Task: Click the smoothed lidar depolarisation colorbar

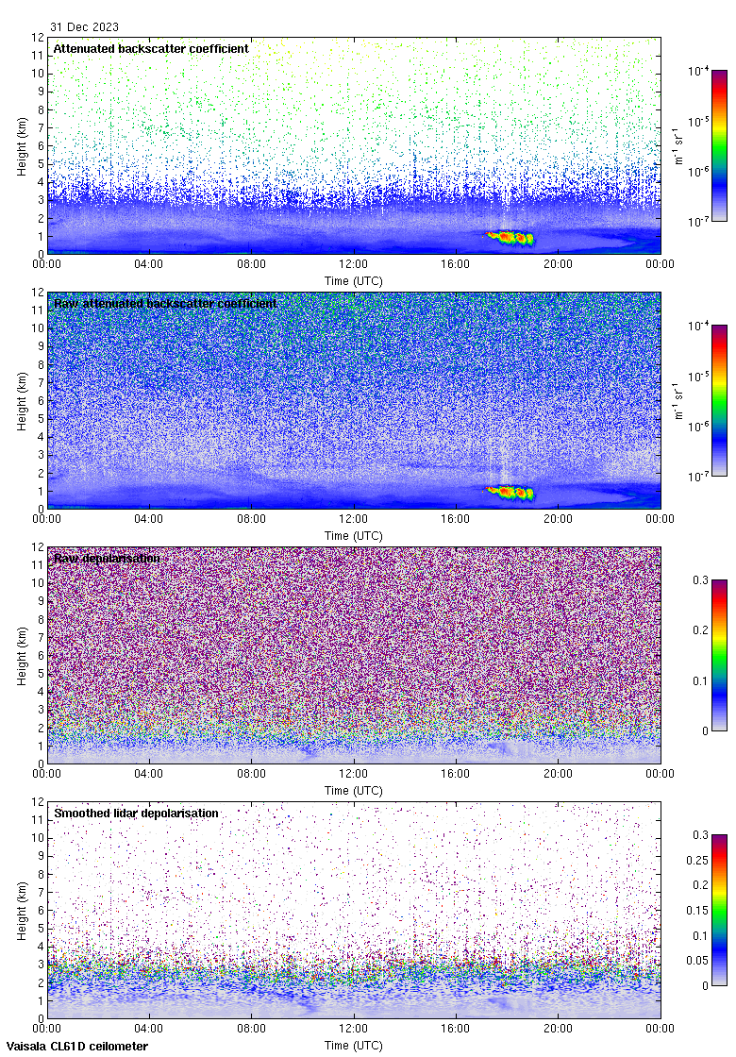Action: coord(719,910)
